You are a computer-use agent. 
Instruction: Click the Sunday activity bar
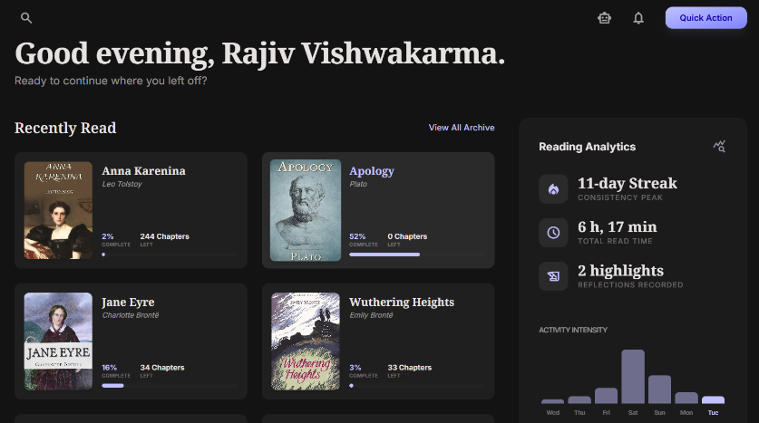(659, 389)
